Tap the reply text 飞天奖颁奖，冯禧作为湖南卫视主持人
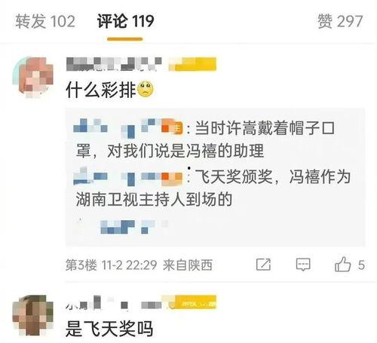The width and height of the screenshot is (377, 343). pyautogui.click(x=213, y=188)
